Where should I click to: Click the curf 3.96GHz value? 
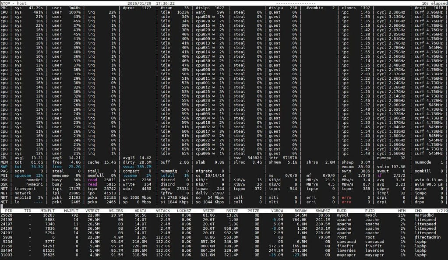coord(429,12)
